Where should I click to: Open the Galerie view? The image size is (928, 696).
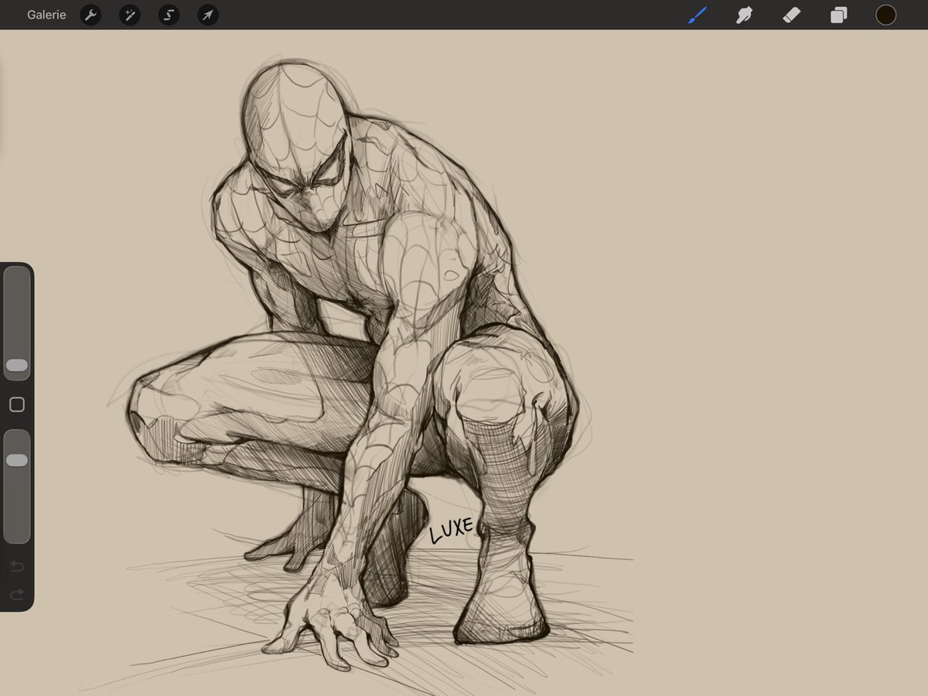[46, 15]
